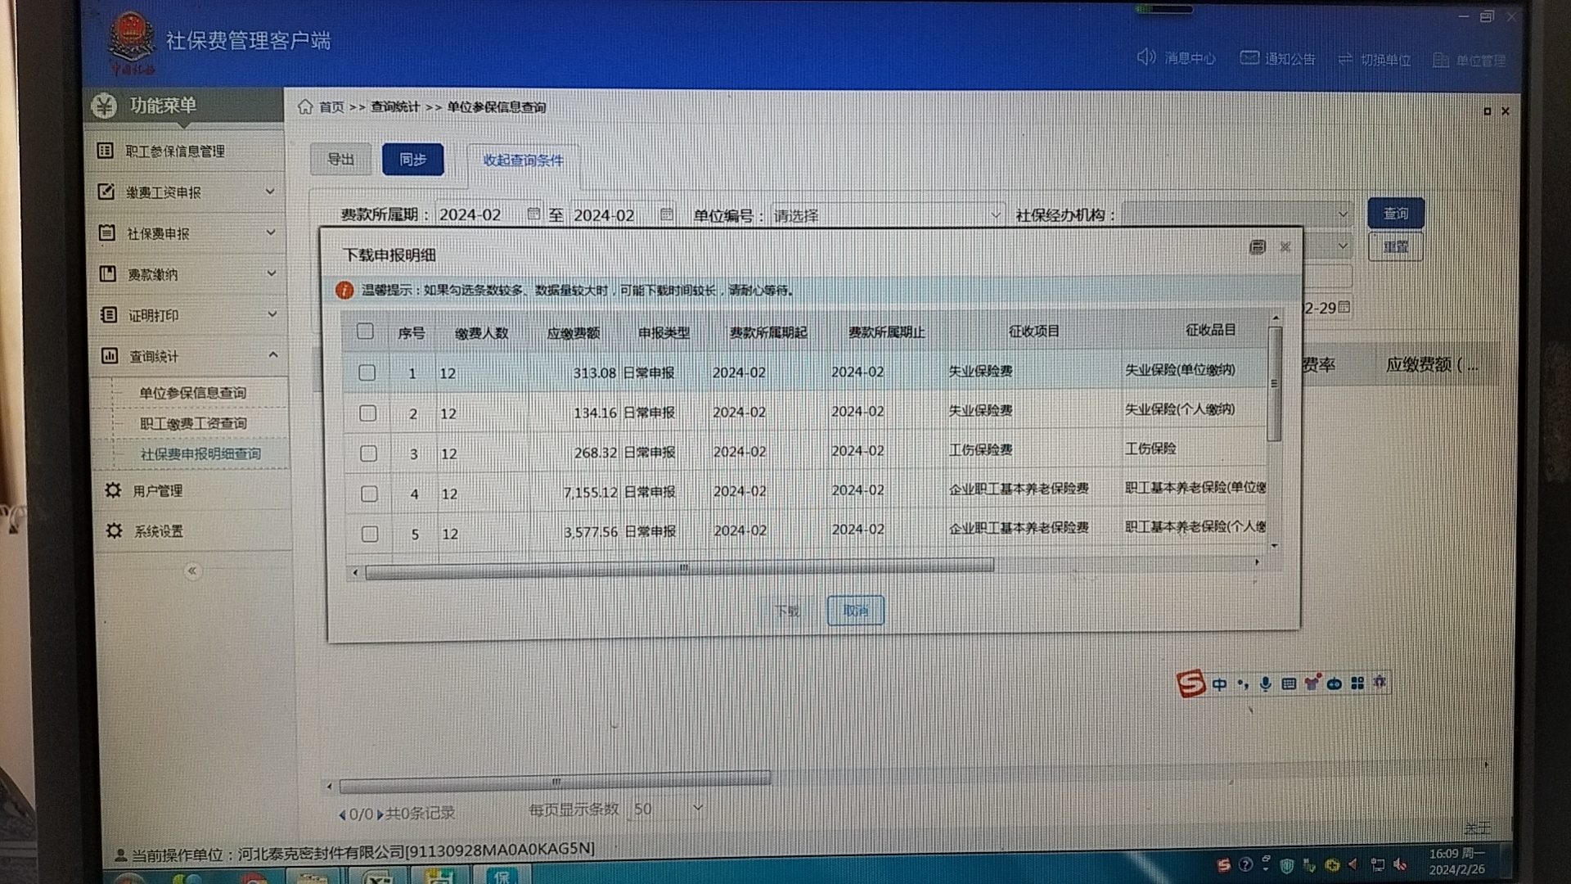
Task: Click the network icon in system tray
Action: click(1378, 864)
